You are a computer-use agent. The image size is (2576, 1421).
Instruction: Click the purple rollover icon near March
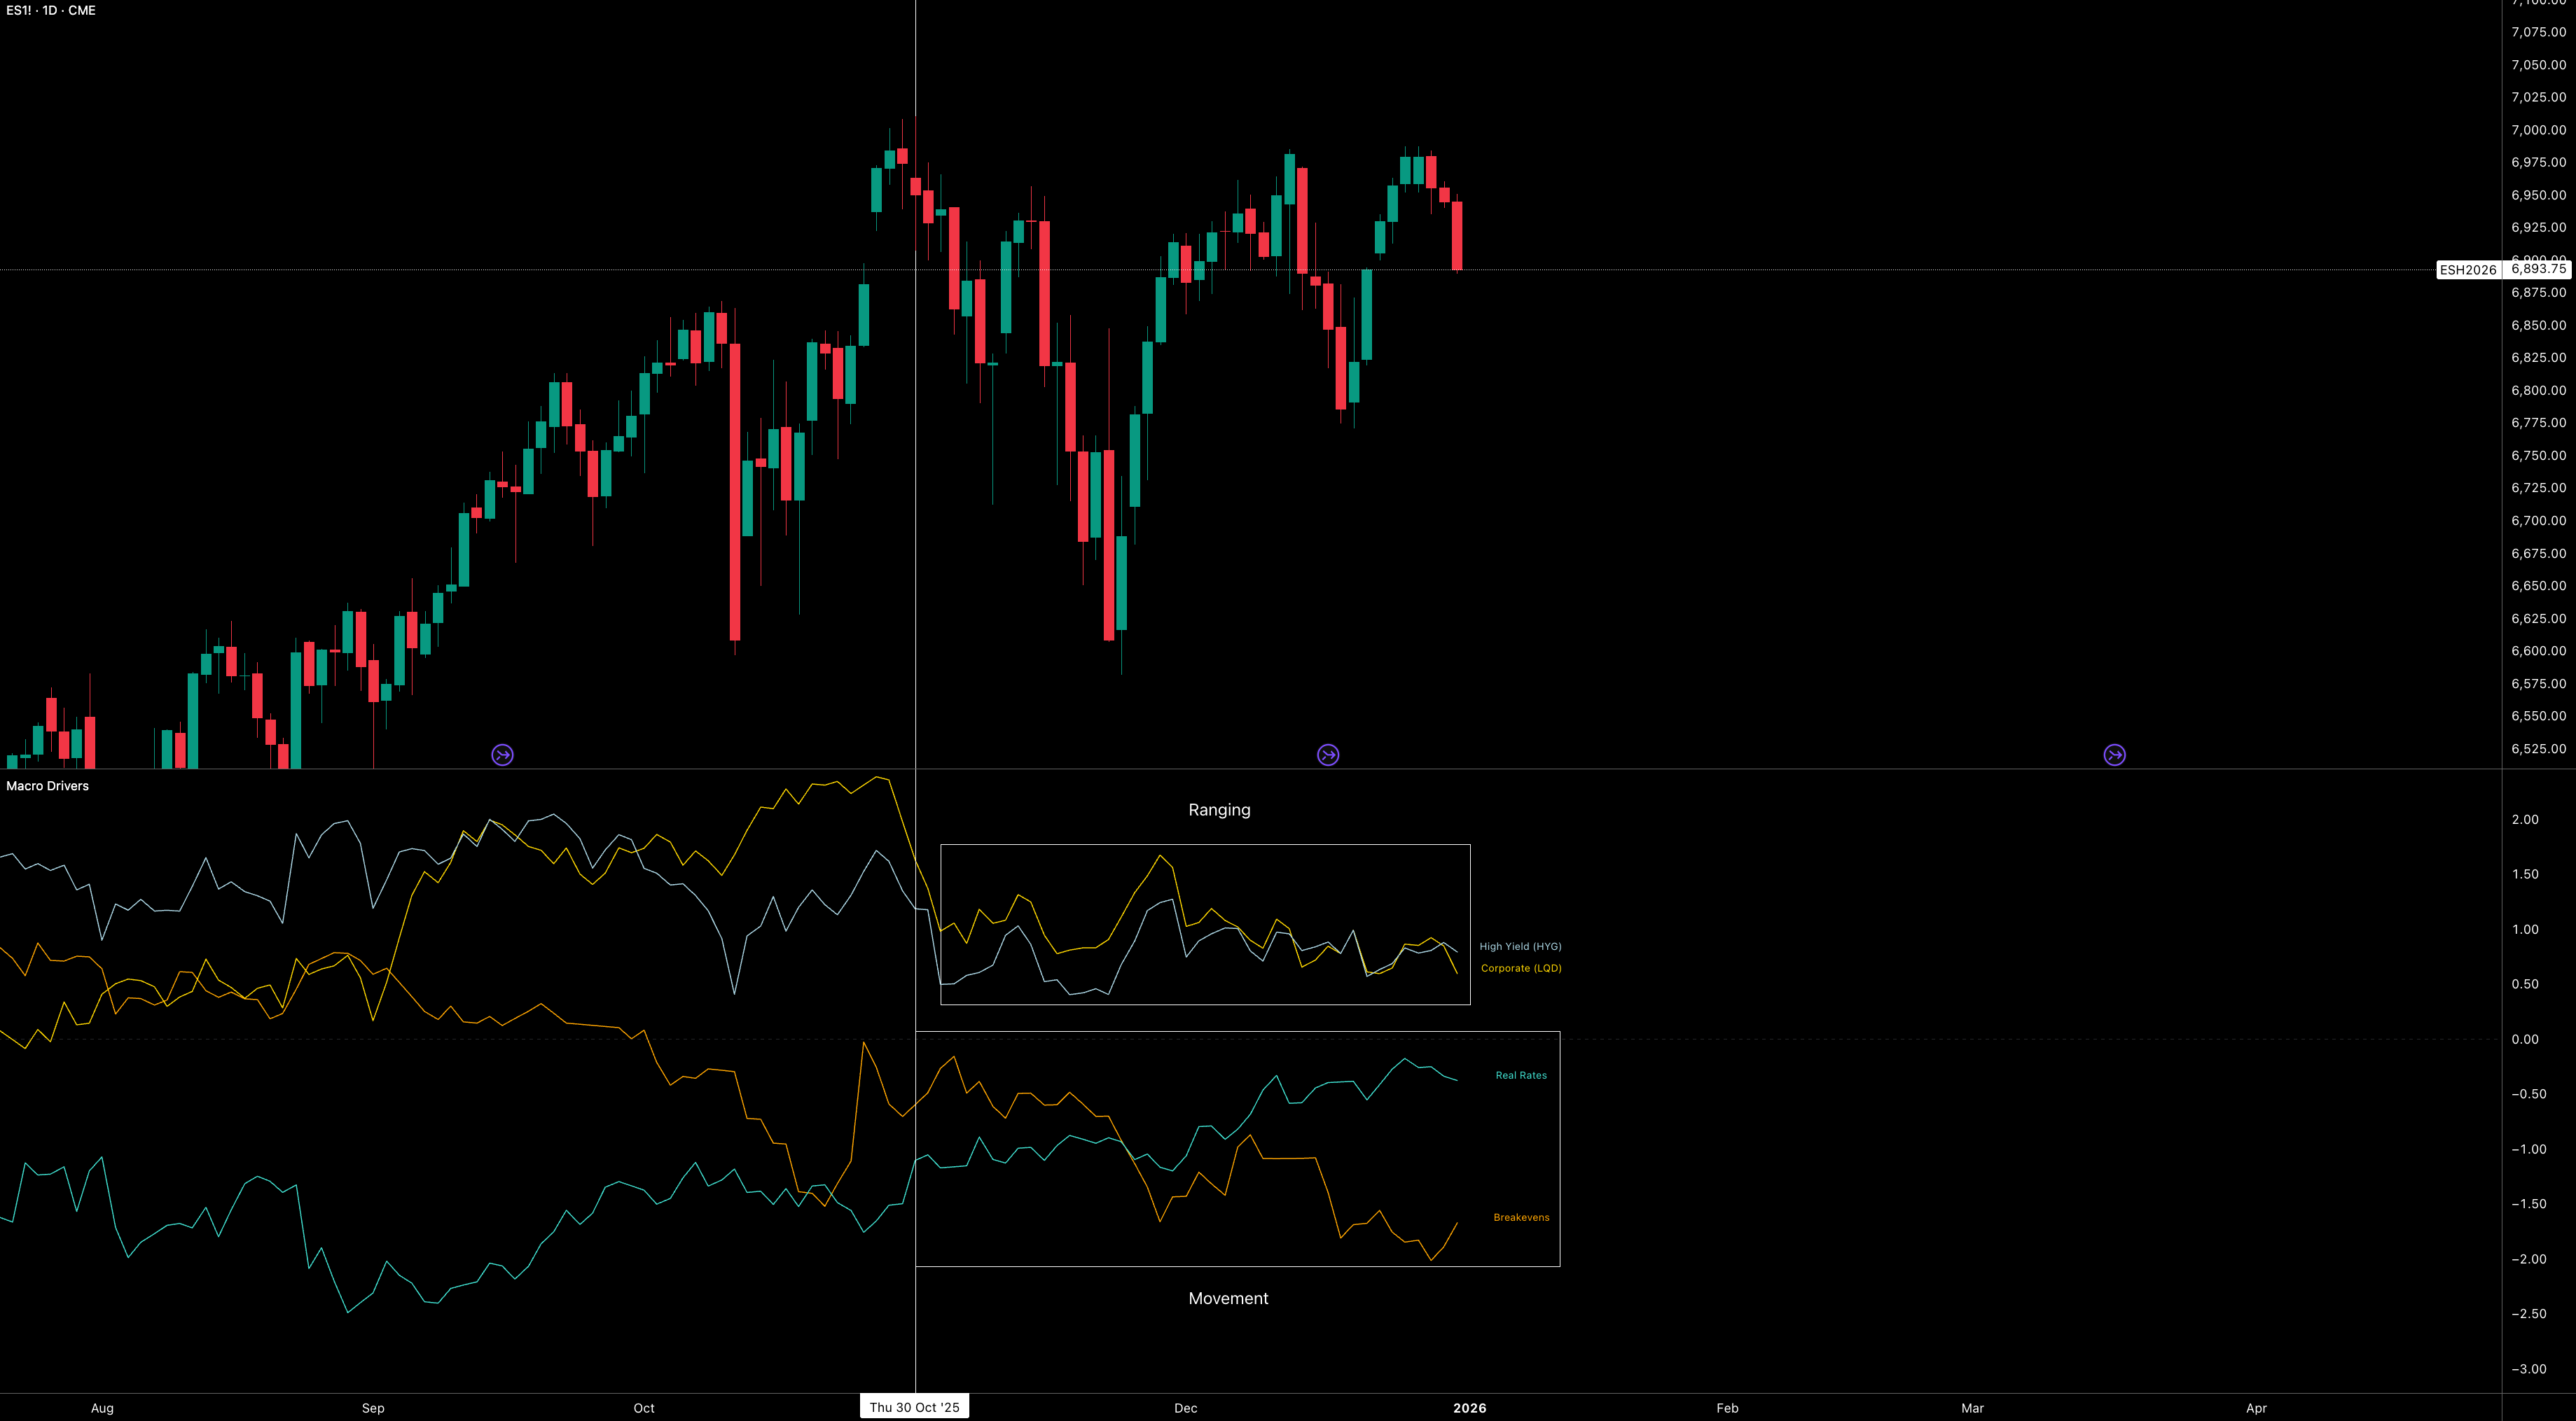click(x=2114, y=755)
